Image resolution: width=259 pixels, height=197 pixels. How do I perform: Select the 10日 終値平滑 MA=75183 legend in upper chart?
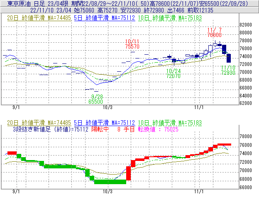170,18
